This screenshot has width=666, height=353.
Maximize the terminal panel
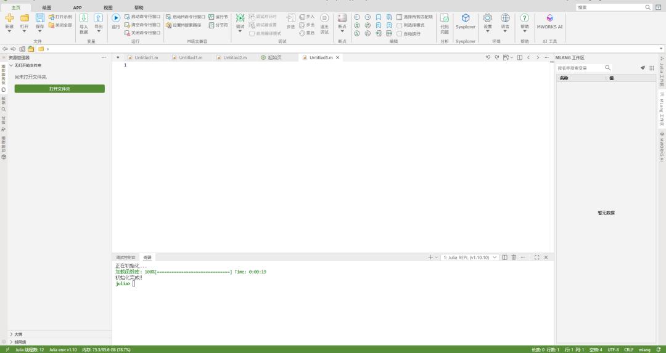click(537, 258)
